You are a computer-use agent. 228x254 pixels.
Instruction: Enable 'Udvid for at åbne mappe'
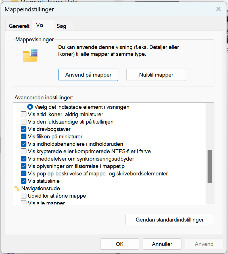pyautogui.click(x=24, y=196)
